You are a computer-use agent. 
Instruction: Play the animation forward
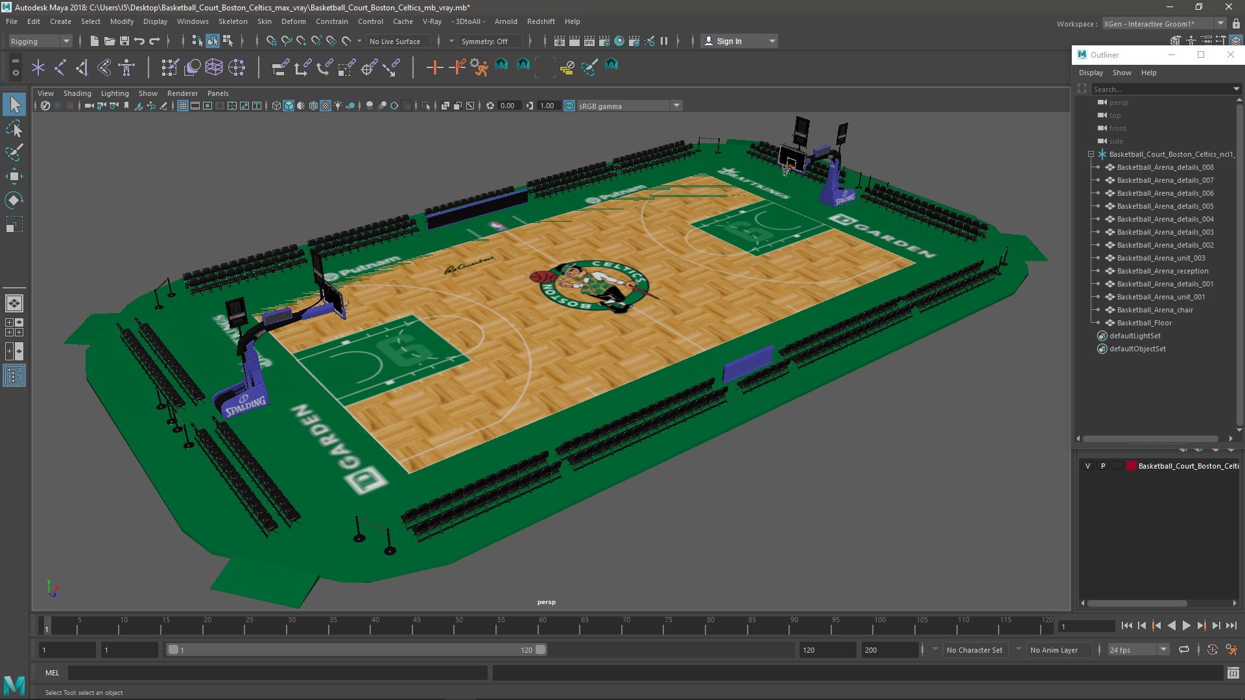(x=1186, y=625)
